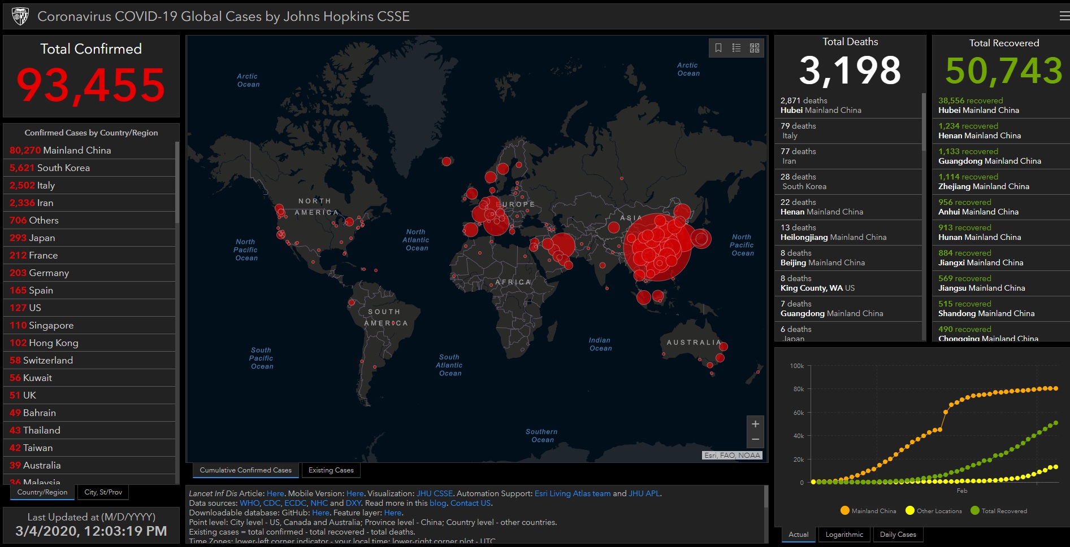Select 5,621 South Korea row
Image resolution: width=1070 pixels, height=547 pixels.
click(x=89, y=168)
